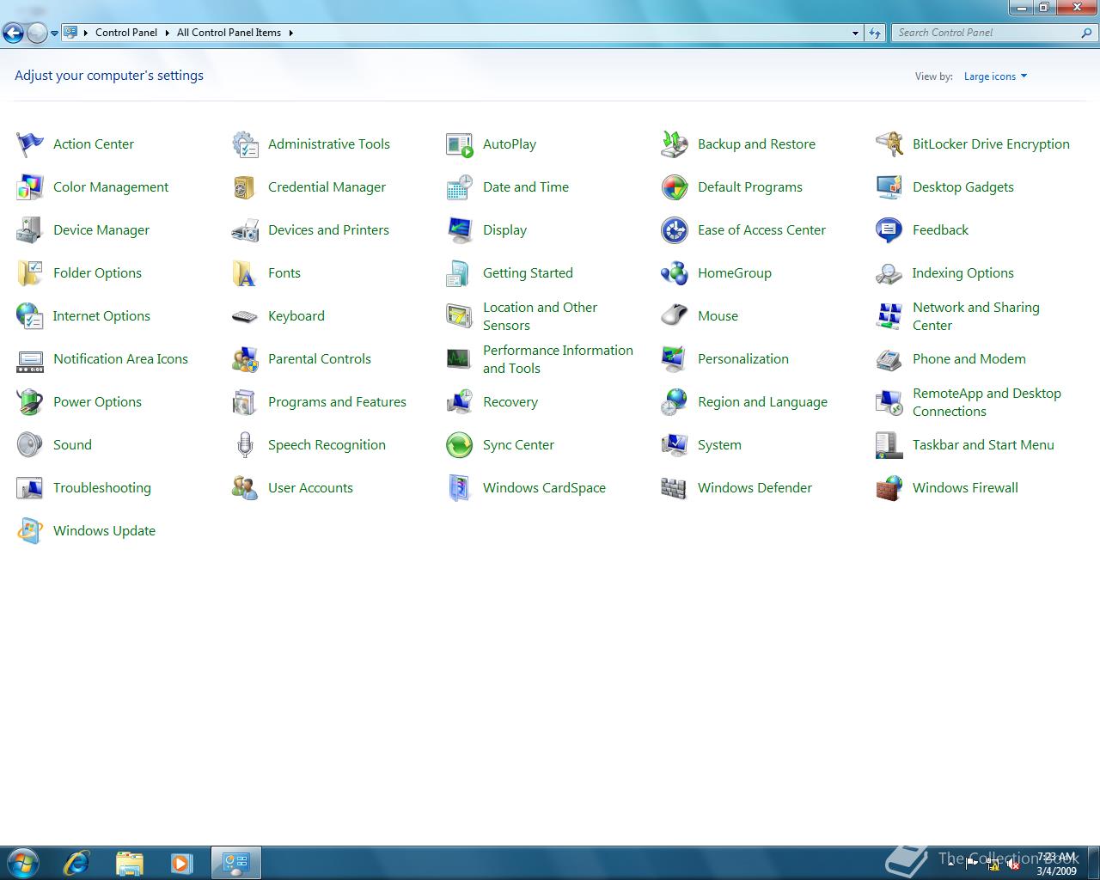
Task: Open the Troubleshooting link
Action: coord(102,488)
